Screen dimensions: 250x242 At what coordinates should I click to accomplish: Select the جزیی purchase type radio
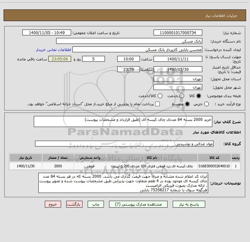click(x=206, y=104)
